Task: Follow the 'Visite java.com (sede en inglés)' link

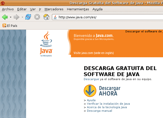Action: [x=94, y=53]
